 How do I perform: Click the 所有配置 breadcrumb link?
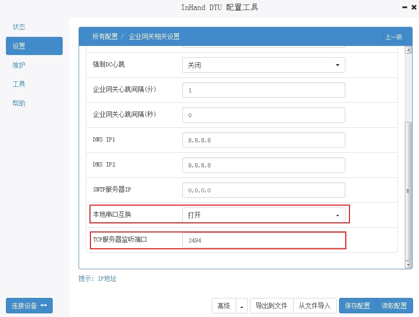[105, 37]
